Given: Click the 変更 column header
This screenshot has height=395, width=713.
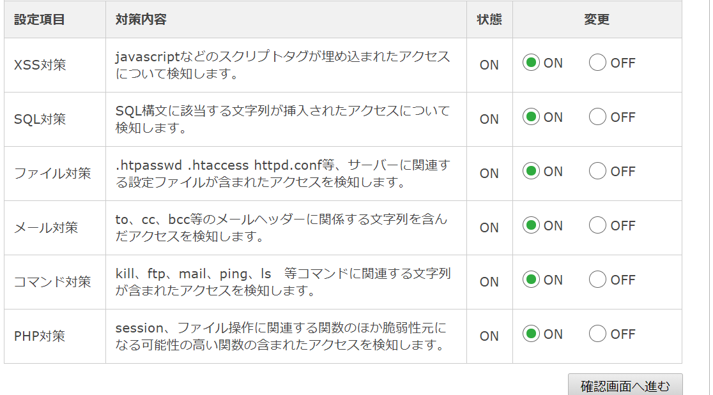Looking at the screenshot, I should tap(597, 20).
